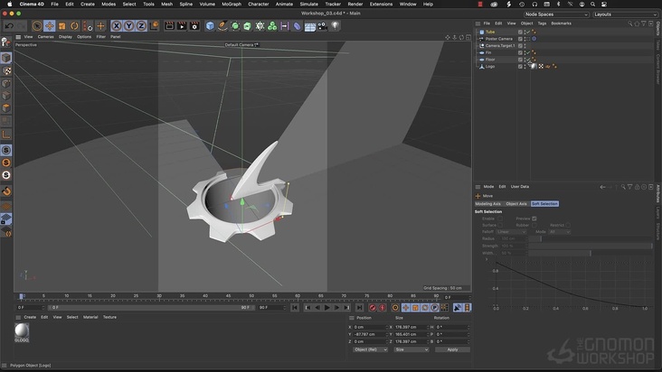
Task: Open the MoGraph menu
Action: pyautogui.click(x=232, y=4)
